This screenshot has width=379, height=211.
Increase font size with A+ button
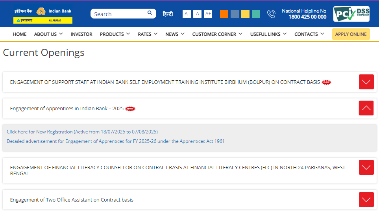208,14
